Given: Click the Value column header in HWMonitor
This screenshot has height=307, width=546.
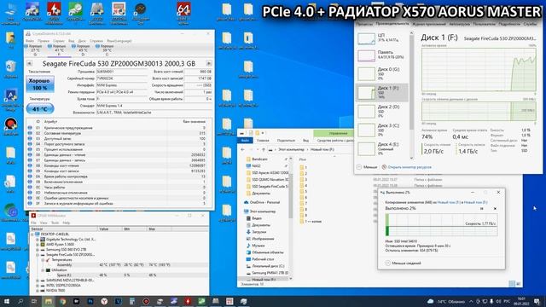Looking at the screenshot, I should coord(110,229).
